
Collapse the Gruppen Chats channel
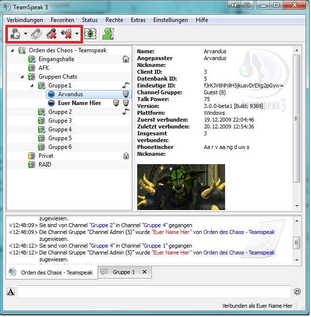click(x=22, y=77)
